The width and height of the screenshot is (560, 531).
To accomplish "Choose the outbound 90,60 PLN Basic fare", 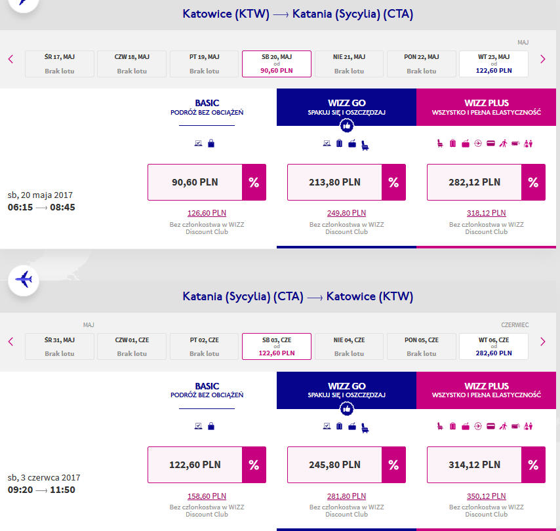I will 195,182.
